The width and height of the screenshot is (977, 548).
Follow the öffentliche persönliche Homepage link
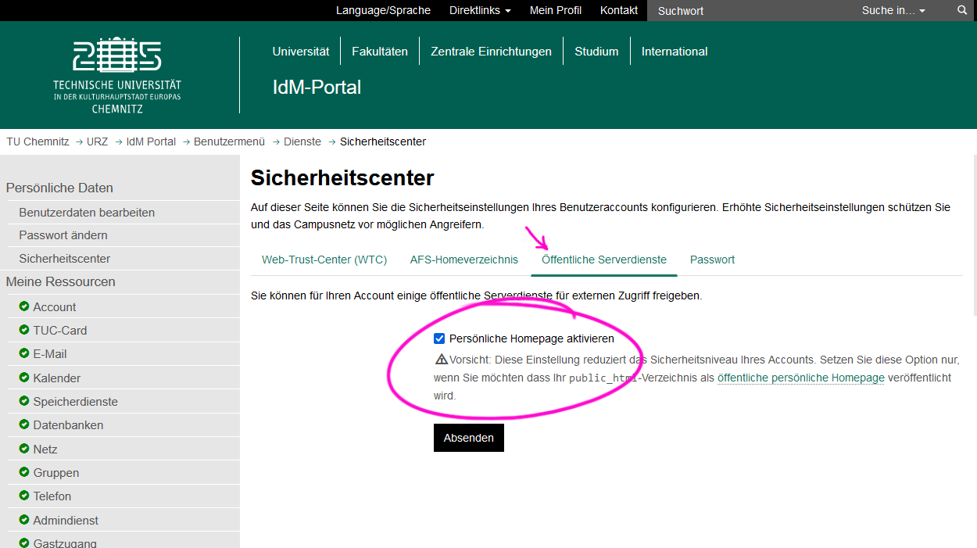coord(801,378)
